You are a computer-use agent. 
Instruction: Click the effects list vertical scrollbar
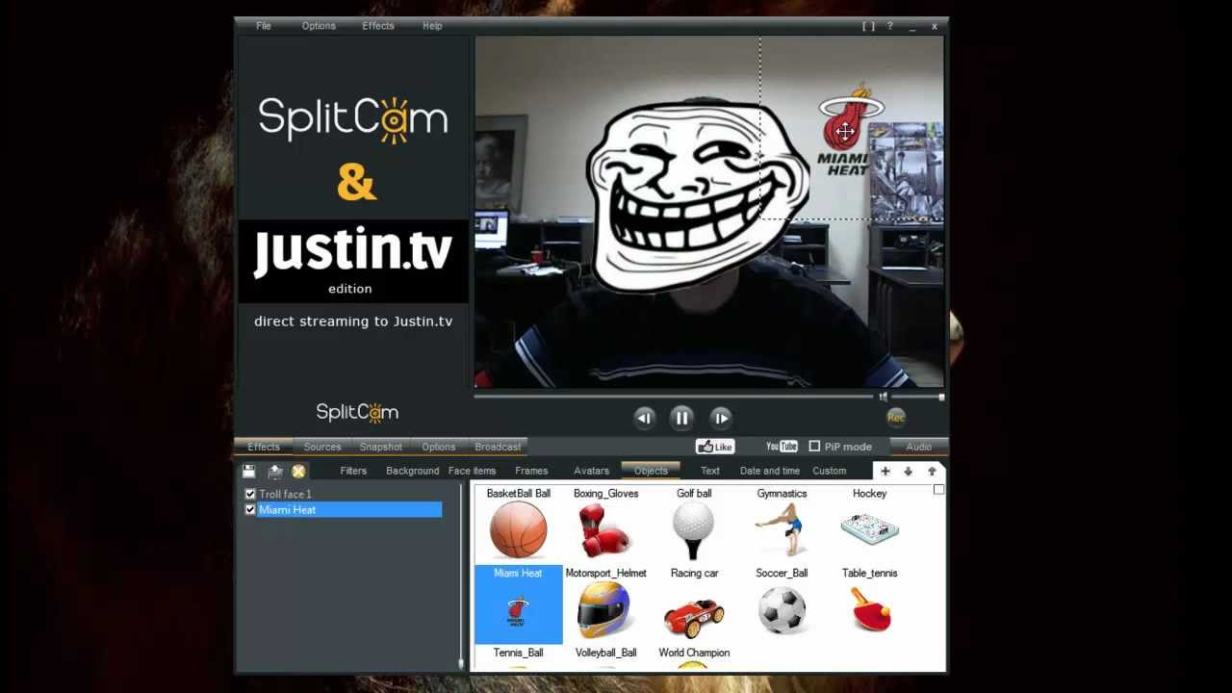(461, 576)
